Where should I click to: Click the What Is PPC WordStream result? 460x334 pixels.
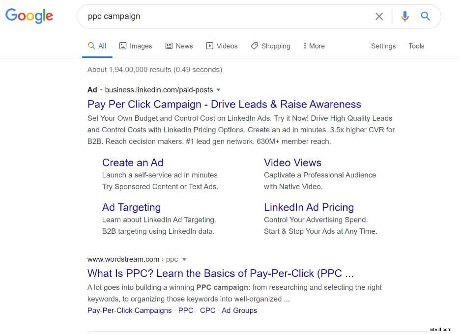tap(220, 273)
